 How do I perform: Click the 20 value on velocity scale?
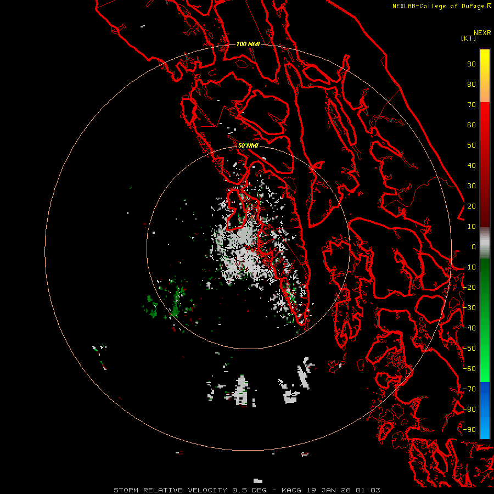pos(471,206)
